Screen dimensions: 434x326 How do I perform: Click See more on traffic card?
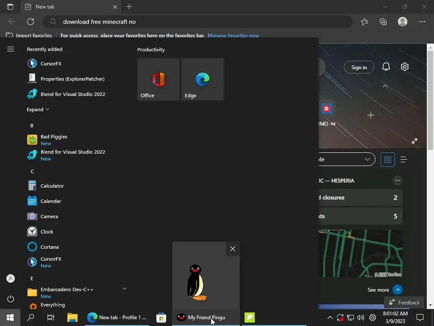[385, 289]
